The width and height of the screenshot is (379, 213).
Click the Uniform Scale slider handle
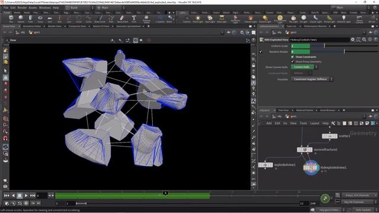coord(325,46)
